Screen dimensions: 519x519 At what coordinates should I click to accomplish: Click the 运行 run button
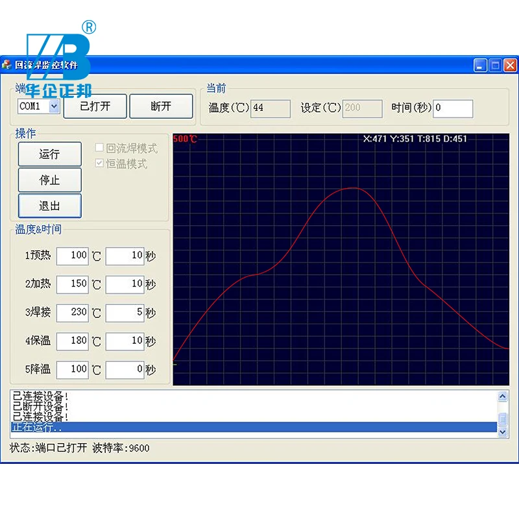click(50, 154)
